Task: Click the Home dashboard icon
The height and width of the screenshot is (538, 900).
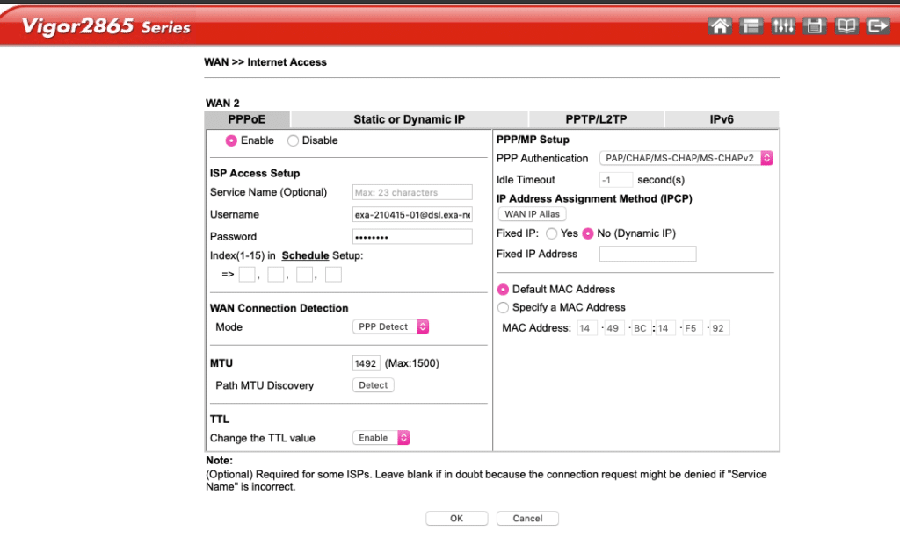Action: point(720,26)
